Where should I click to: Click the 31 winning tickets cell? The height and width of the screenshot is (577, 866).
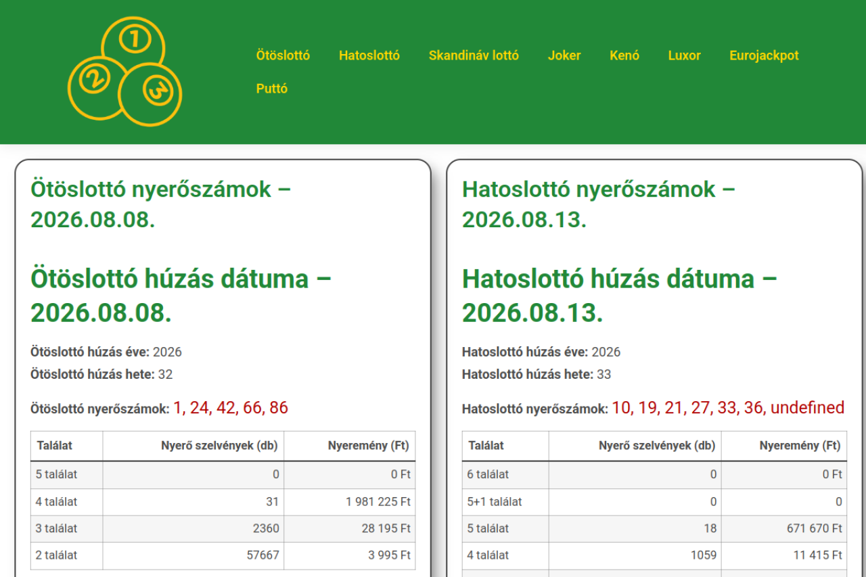[x=193, y=502]
